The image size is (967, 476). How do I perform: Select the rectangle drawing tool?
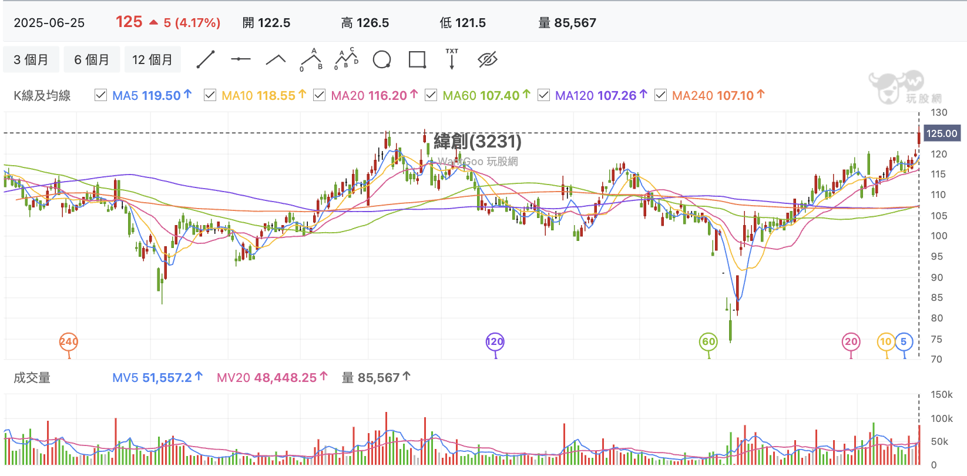(x=417, y=59)
